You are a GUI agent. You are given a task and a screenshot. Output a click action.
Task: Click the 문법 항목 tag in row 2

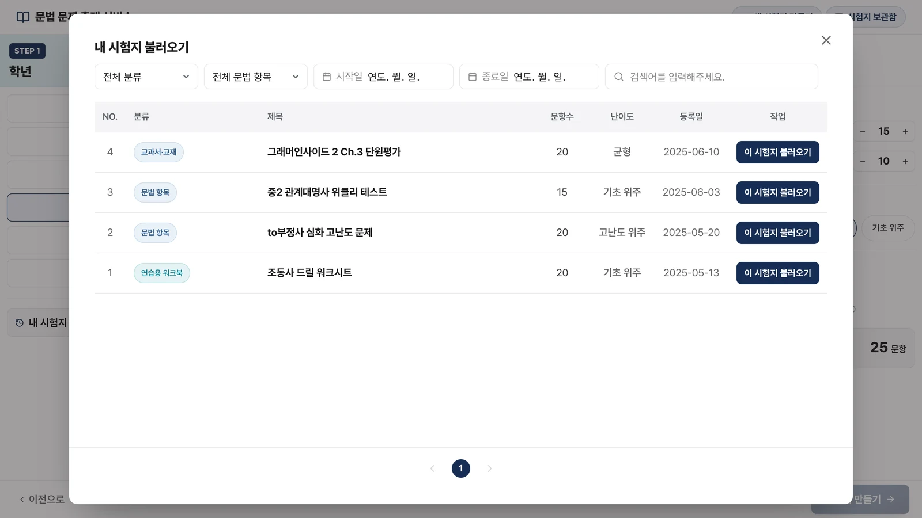(155, 233)
